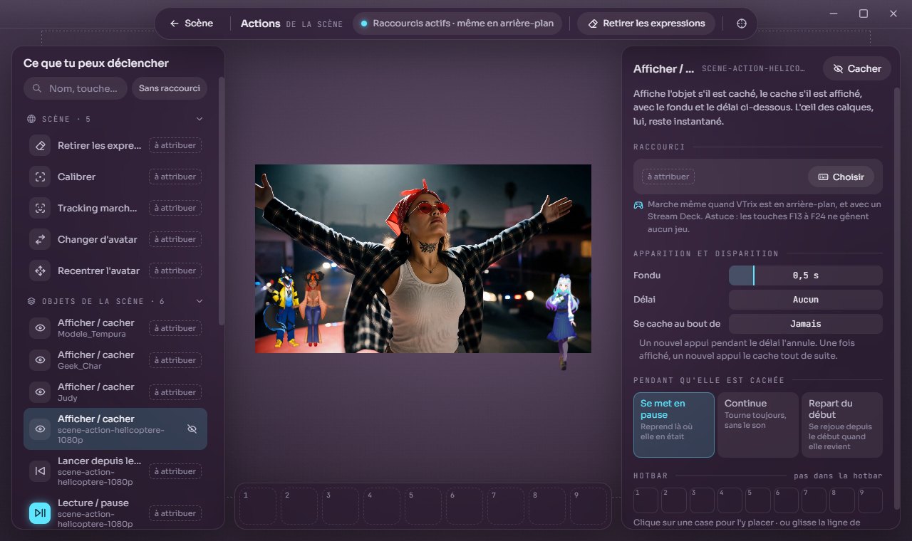912x541 pixels.
Task: Click the Lecture / pause play icon
Action: [41, 513]
